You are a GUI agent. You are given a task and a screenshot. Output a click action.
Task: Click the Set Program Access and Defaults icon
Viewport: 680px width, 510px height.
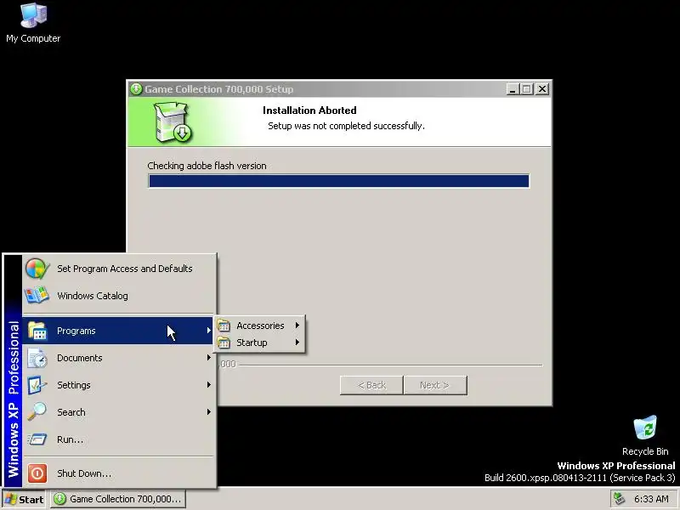[37, 269]
